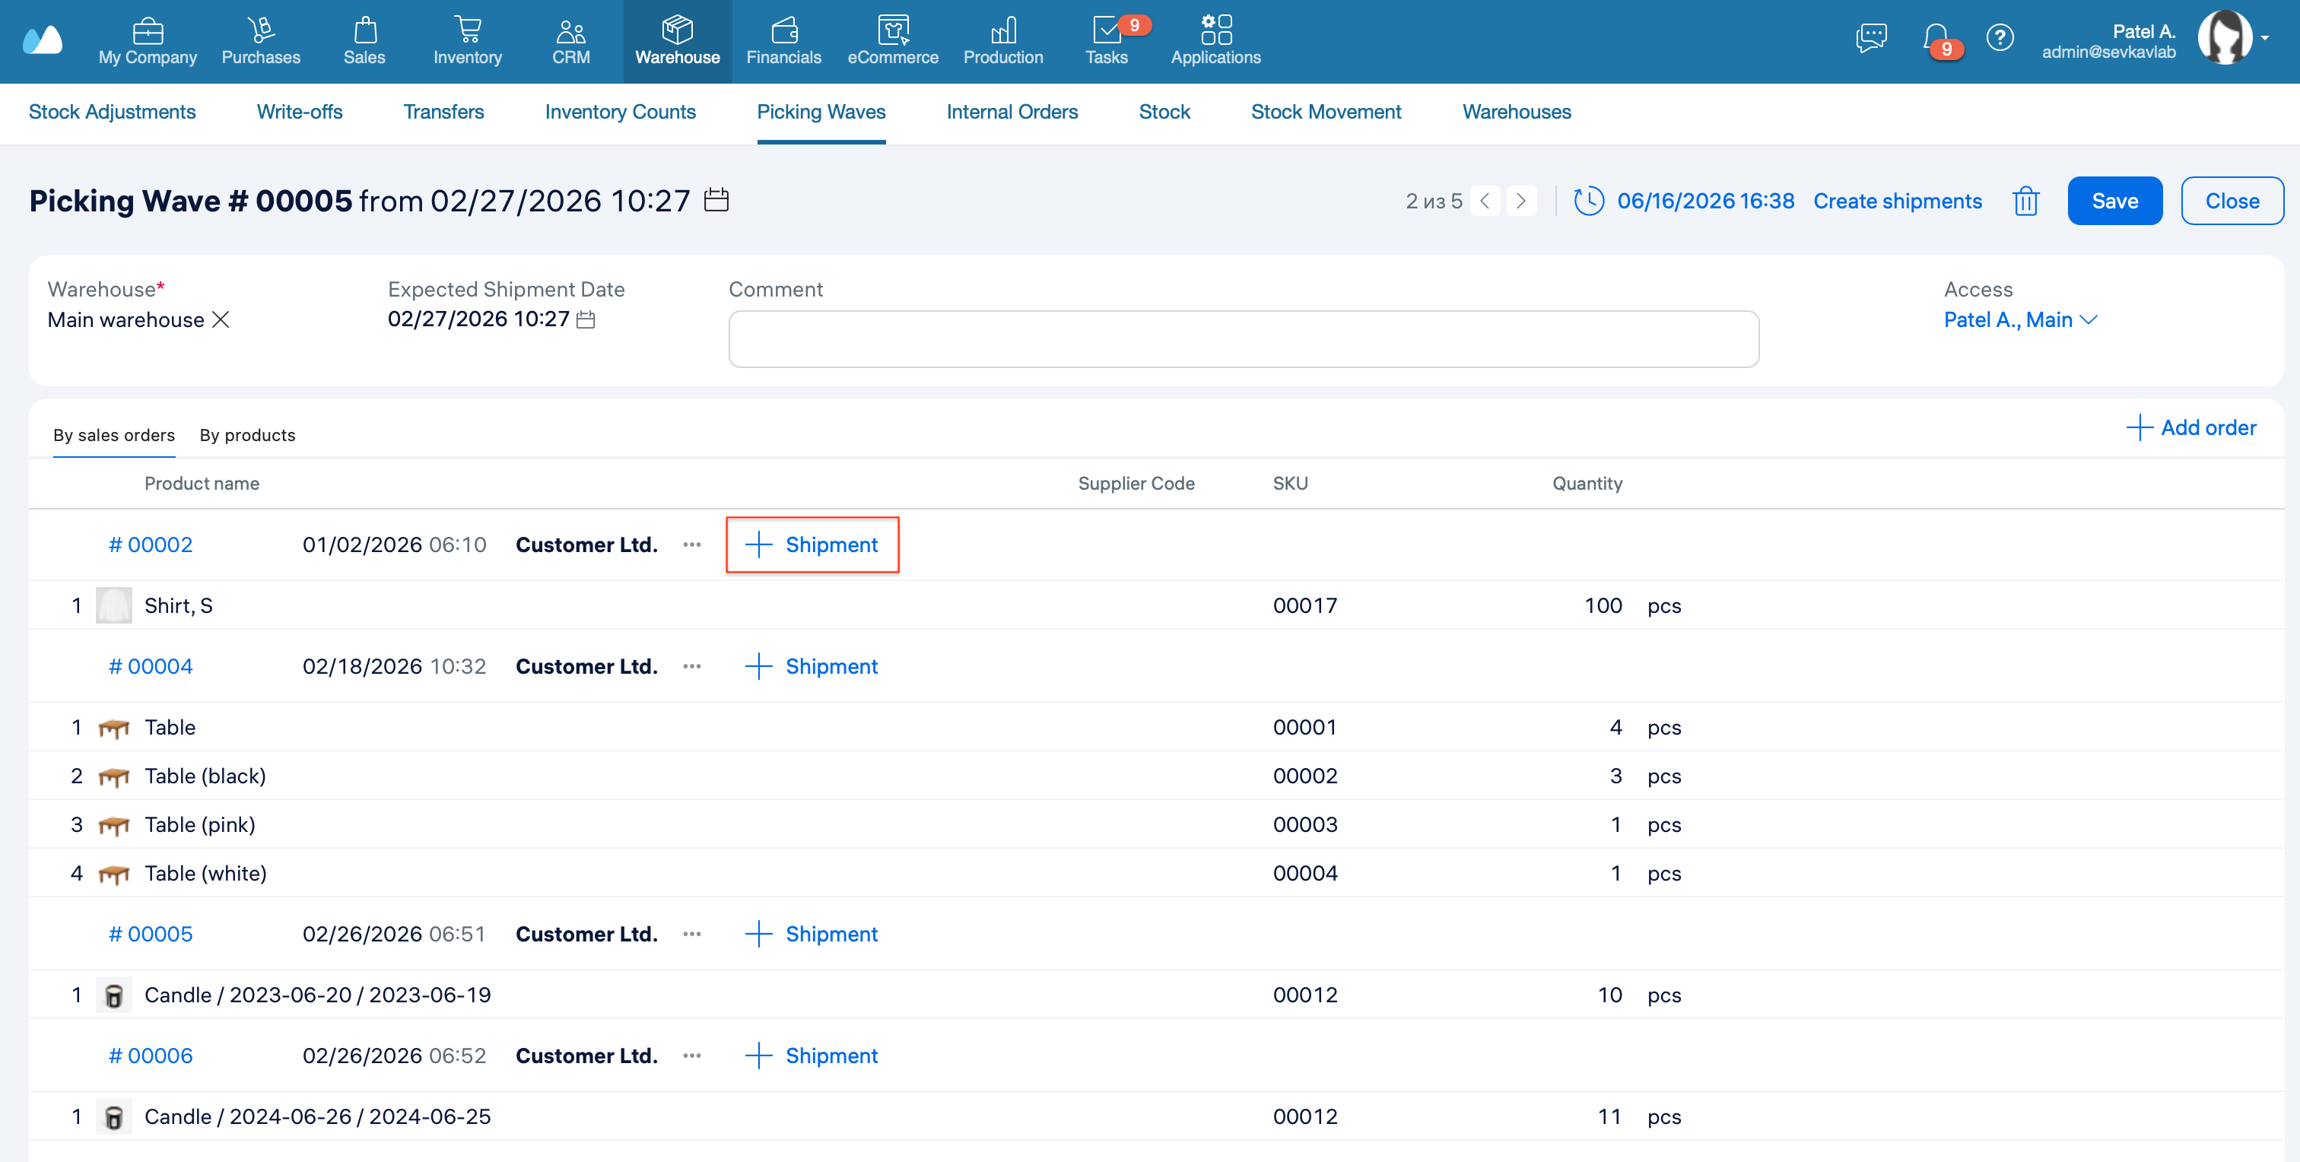
Task: Open more options for order #00002
Action: pos(691,544)
